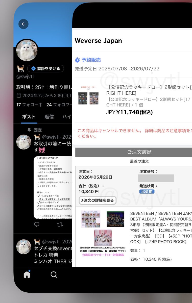Tap the 2024年7月からXを利用 join date
This screenshot has height=303, width=192.
click(x=44, y=96)
